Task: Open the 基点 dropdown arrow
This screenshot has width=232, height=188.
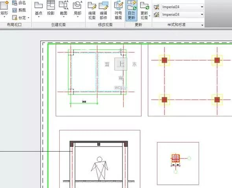Action: (38, 17)
